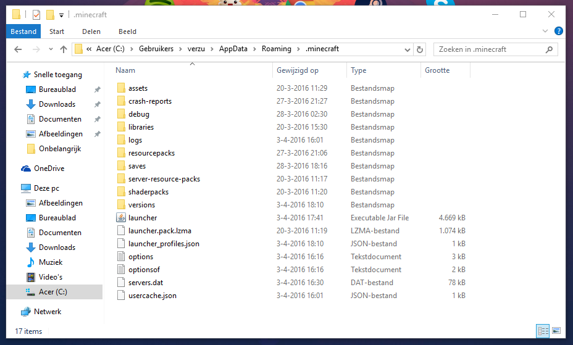Select Snelle toegang in navigation pane

coord(58,75)
